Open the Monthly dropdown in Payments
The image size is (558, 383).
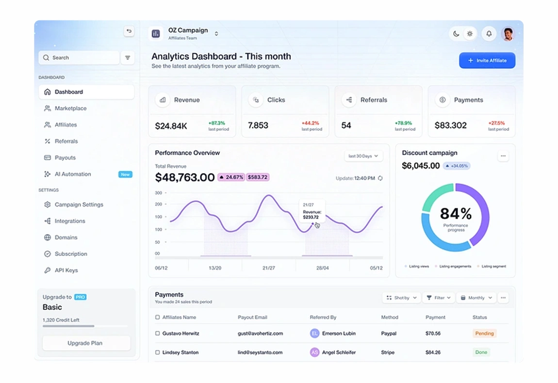(475, 298)
